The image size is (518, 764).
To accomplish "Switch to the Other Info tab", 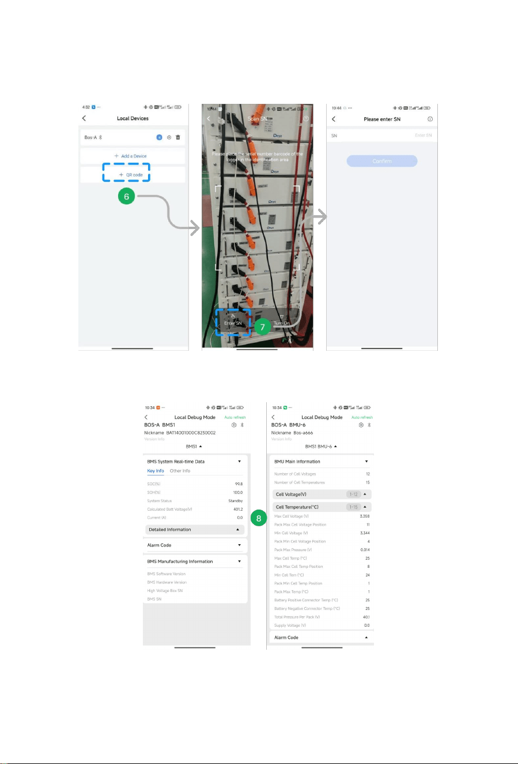I will tap(180, 471).
